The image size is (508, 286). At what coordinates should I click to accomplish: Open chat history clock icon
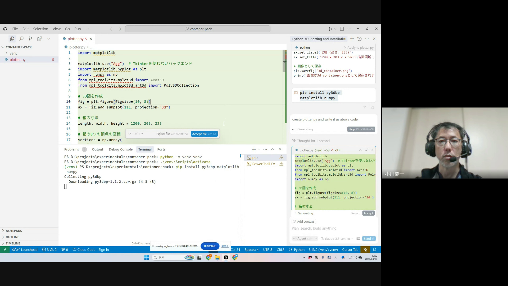click(x=359, y=39)
